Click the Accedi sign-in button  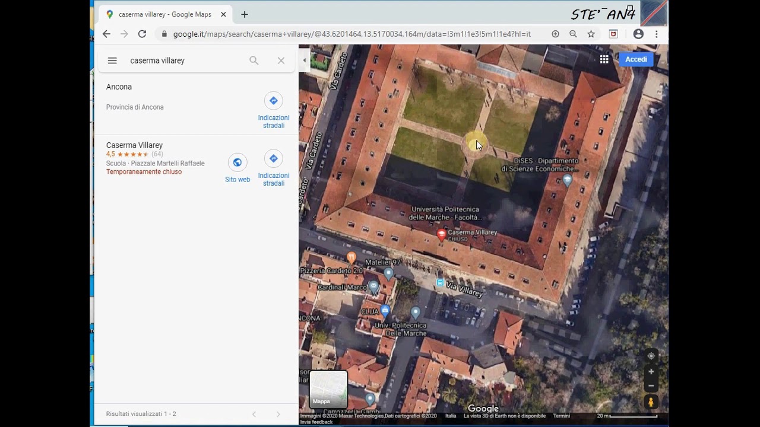coord(636,59)
